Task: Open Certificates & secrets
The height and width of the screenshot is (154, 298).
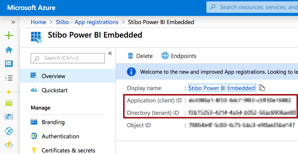Action: click(x=68, y=150)
